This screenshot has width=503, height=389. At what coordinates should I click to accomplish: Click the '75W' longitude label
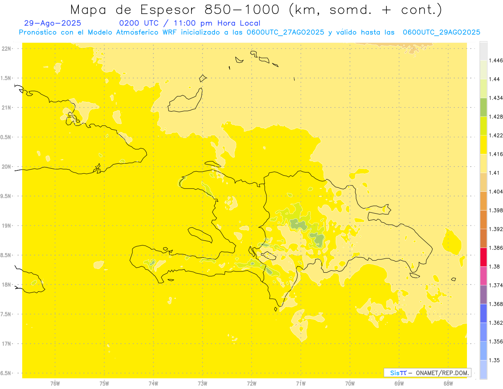coord(104,384)
